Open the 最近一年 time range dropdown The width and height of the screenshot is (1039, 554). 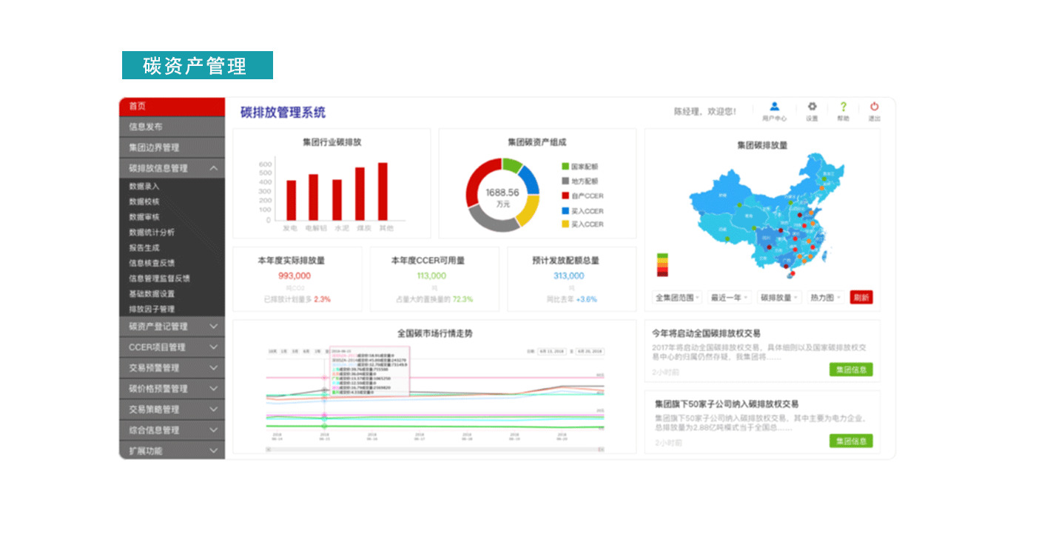(729, 297)
